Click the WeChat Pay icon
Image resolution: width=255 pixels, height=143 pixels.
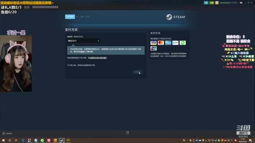point(183,43)
